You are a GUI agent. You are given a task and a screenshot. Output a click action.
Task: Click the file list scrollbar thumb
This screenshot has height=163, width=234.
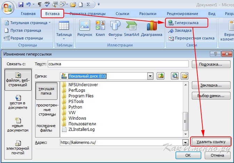click(186, 121)
